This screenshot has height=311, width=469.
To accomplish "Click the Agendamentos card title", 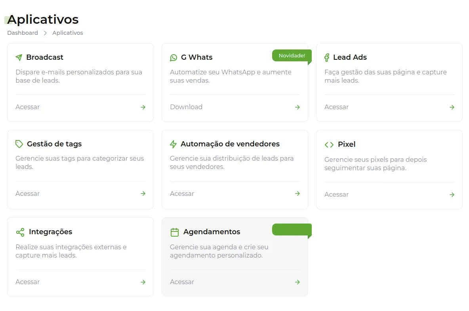I will pyautogui.click(x=212, y=232).
